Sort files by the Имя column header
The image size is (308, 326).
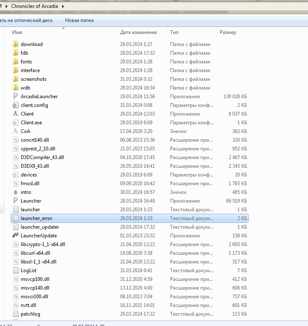coord(17,32)
